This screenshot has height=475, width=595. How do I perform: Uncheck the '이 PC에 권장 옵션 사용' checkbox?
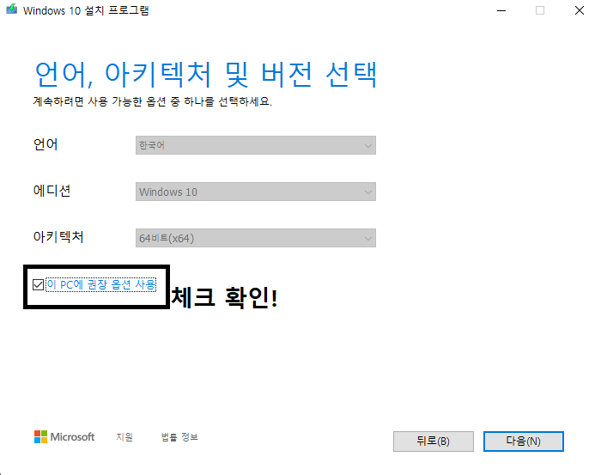[38, 284]
